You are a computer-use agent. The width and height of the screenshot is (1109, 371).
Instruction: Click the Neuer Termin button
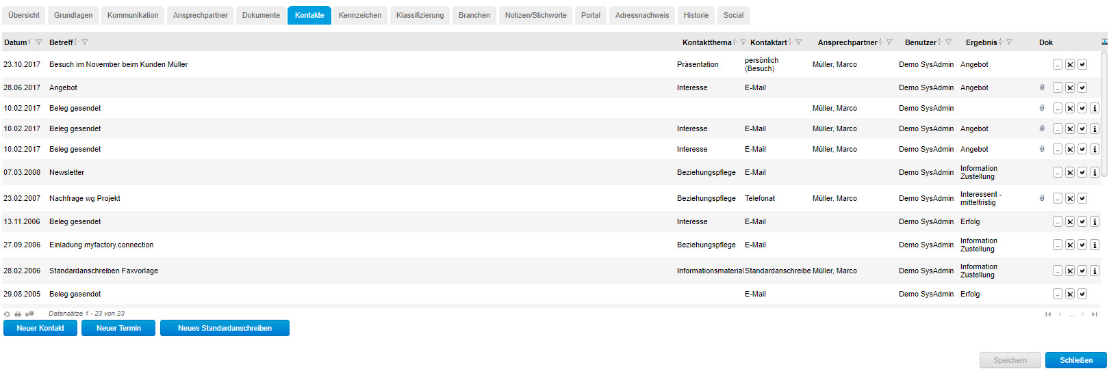pyautogui.click(x=118, y=328)
